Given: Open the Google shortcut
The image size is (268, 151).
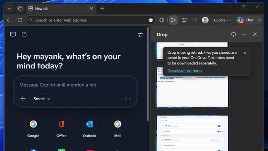Looking at the screenshot, I should pos(33,128).
